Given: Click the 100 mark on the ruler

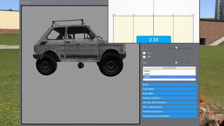Looking at the screenshot, I should 173,15.
